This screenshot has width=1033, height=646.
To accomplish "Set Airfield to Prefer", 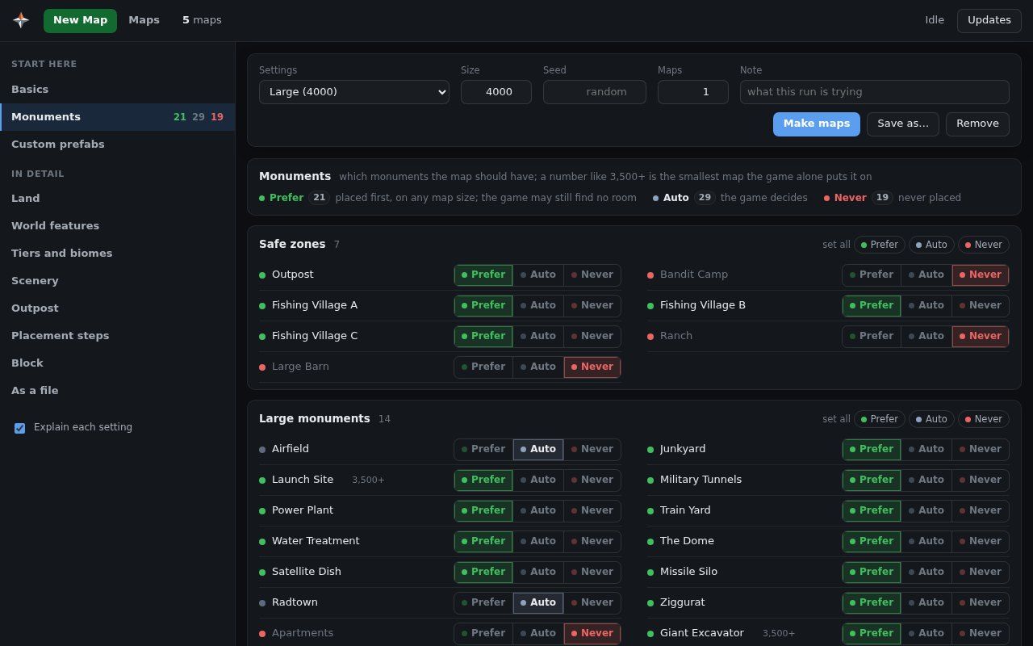I will (483, 450).
